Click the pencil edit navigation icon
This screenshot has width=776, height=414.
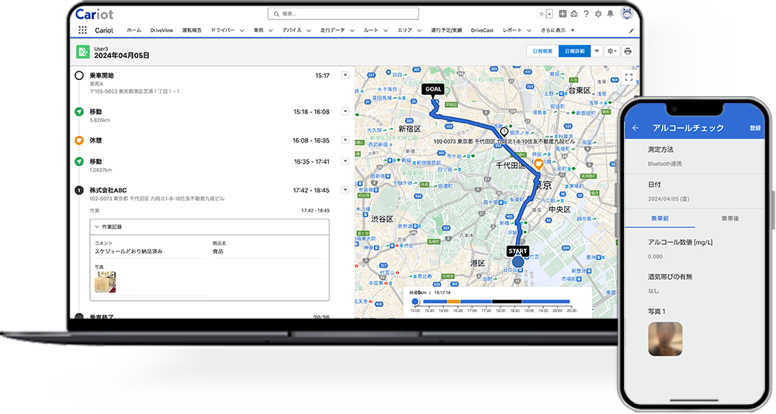click(632, 31)
